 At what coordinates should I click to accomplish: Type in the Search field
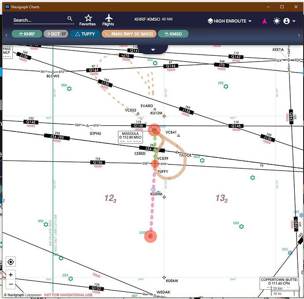pos(39,20)
